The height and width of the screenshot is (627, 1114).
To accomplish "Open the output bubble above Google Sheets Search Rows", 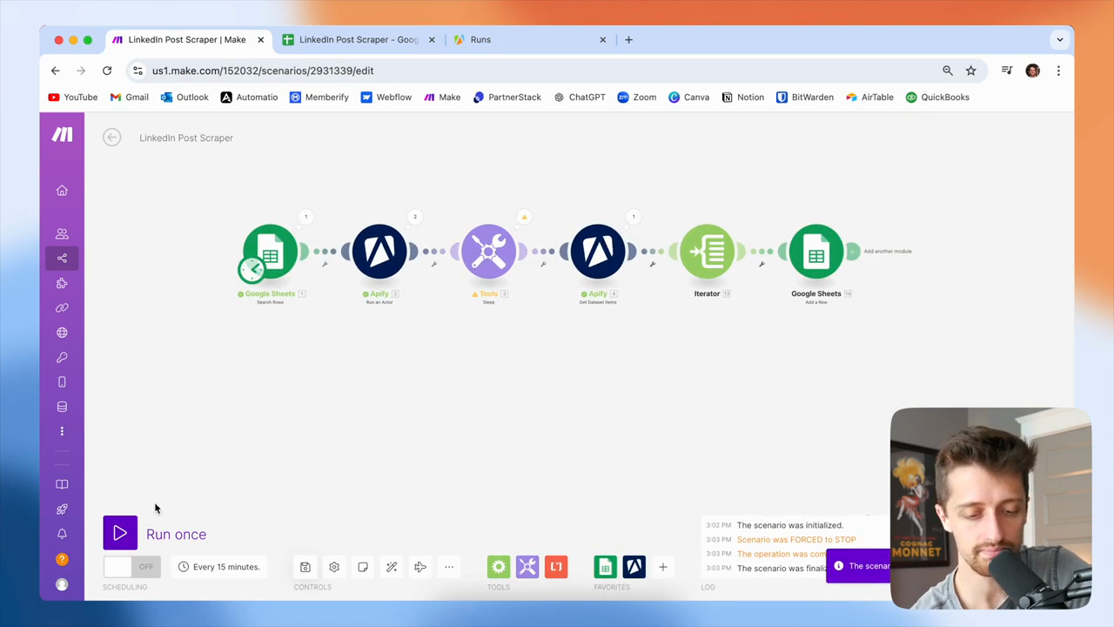I will click(x=305, y=217).
